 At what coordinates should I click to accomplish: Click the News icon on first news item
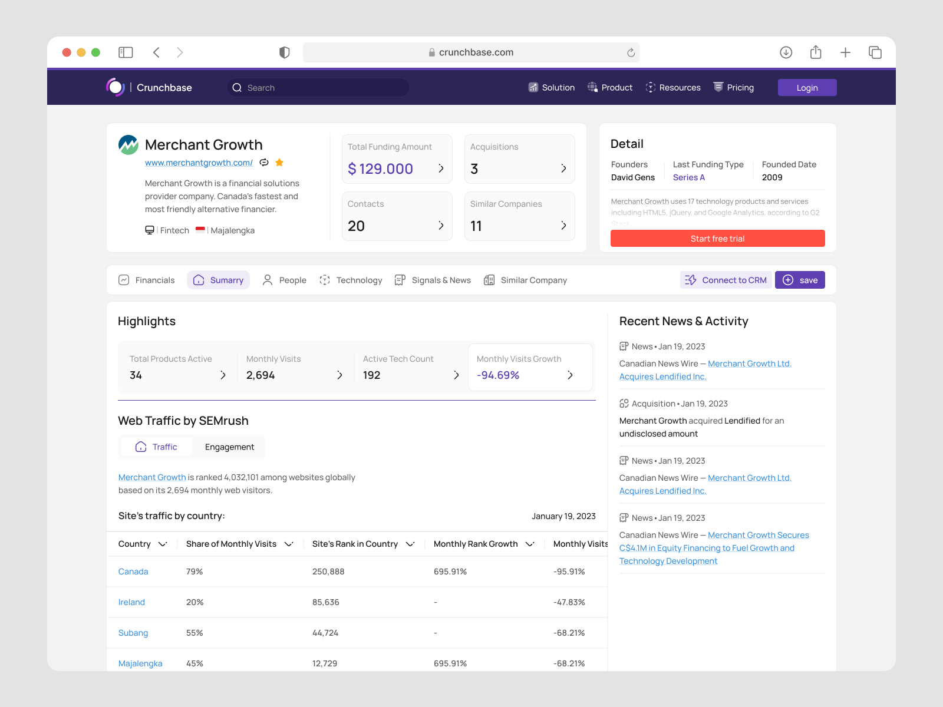624,346
